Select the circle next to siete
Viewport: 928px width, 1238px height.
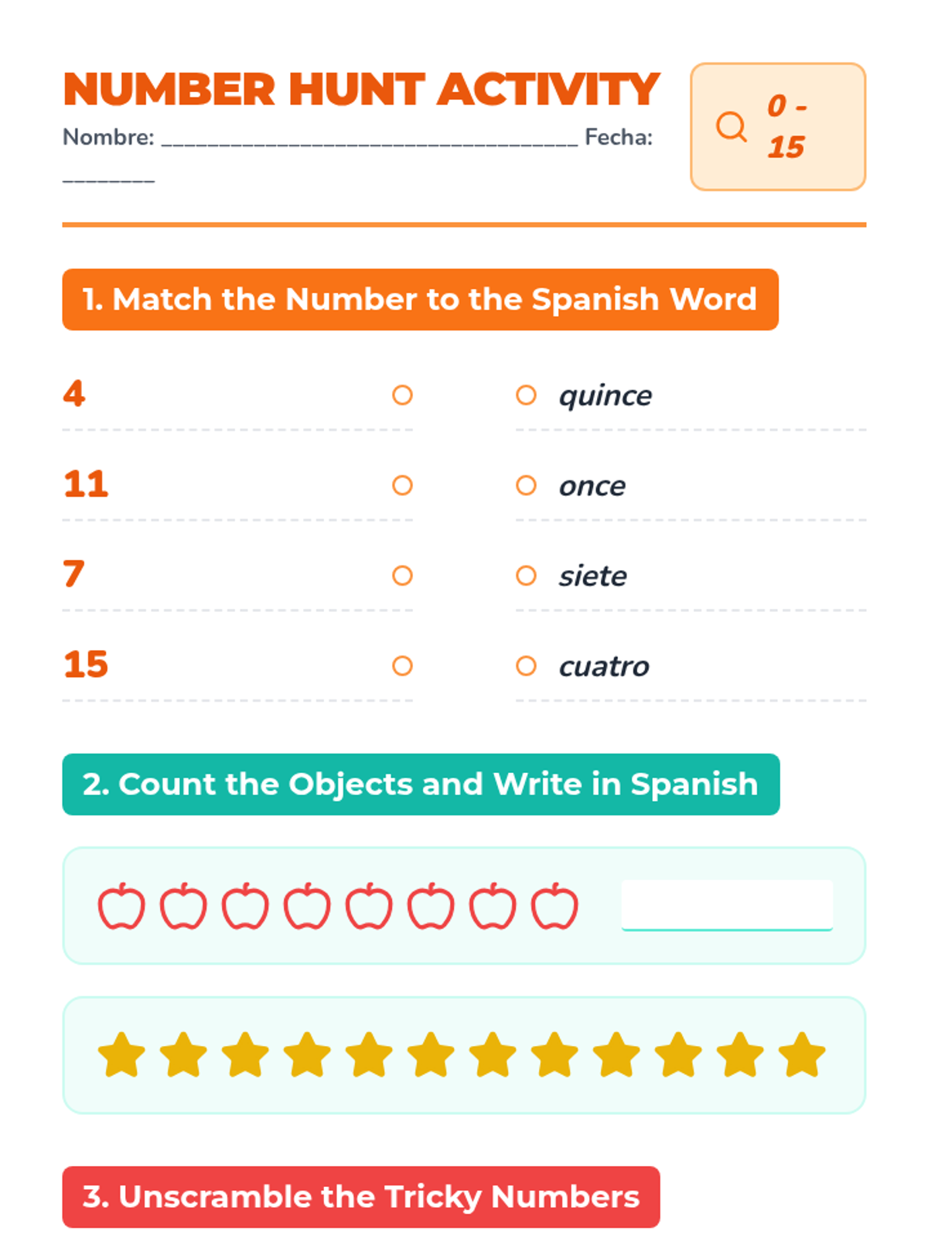[x=526, y=576]
